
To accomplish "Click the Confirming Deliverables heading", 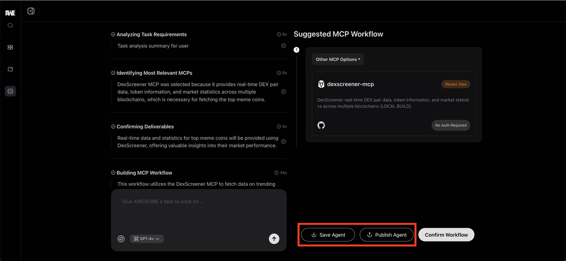I will pos(145,127).
